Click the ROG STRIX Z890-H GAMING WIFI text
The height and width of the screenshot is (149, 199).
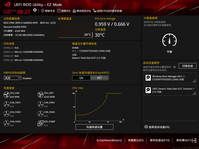20,23
